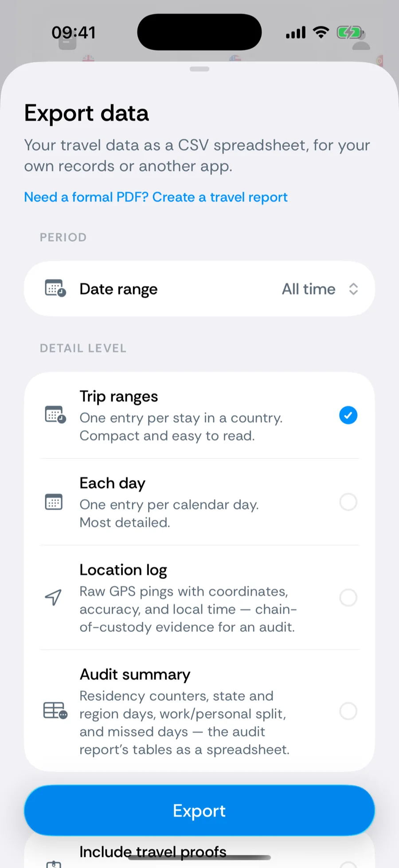This screenshot has width=399, height=868.
Task: Tap the battery charging status icon
Action: pos(350,32)
